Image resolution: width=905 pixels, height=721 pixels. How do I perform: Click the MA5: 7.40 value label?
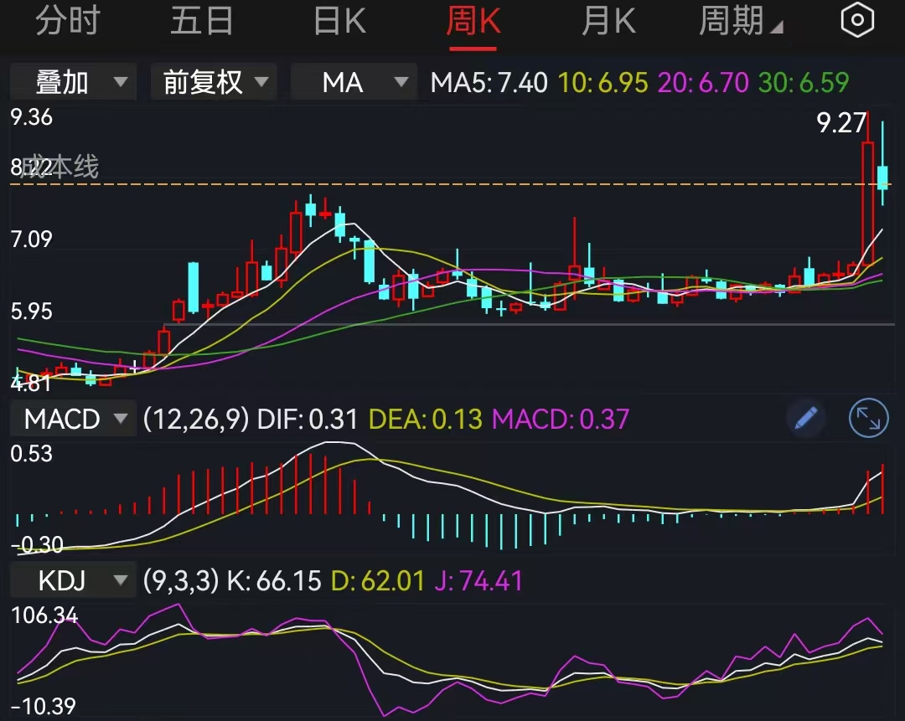tap(489, 82)
